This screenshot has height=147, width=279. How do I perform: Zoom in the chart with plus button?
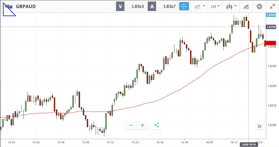click(x=143, y=125)
